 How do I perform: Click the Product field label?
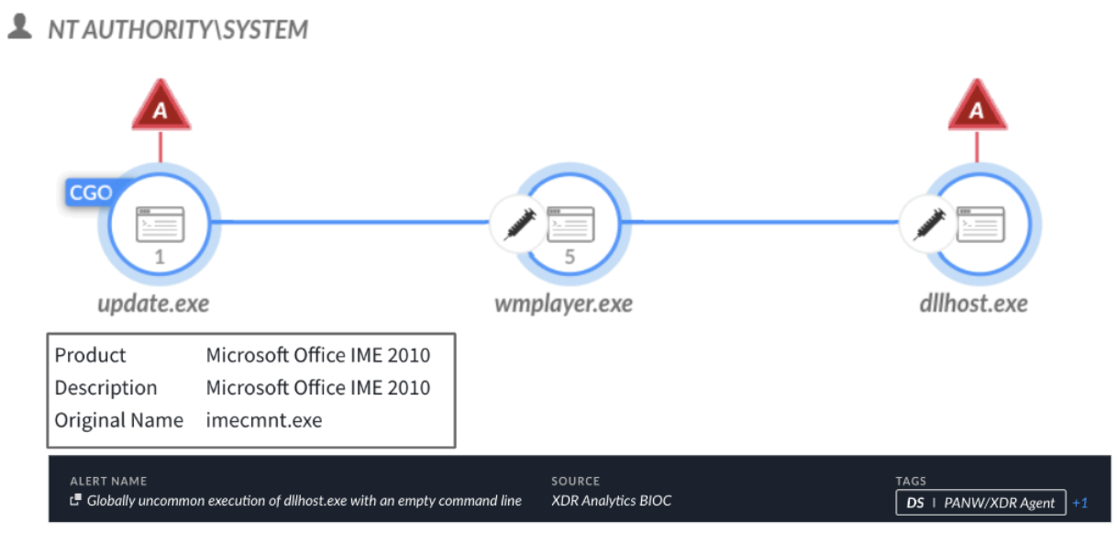91,355
